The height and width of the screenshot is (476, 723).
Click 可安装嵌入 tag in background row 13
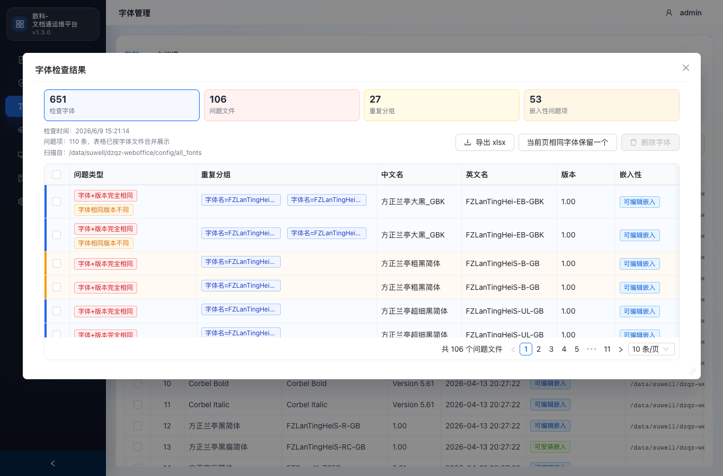550,447
